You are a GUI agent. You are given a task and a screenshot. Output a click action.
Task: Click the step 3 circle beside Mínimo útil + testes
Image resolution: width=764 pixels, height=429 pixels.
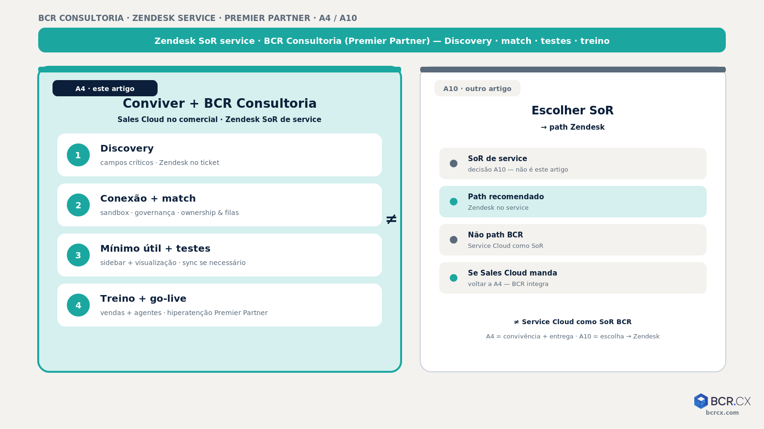click(78, 255)
